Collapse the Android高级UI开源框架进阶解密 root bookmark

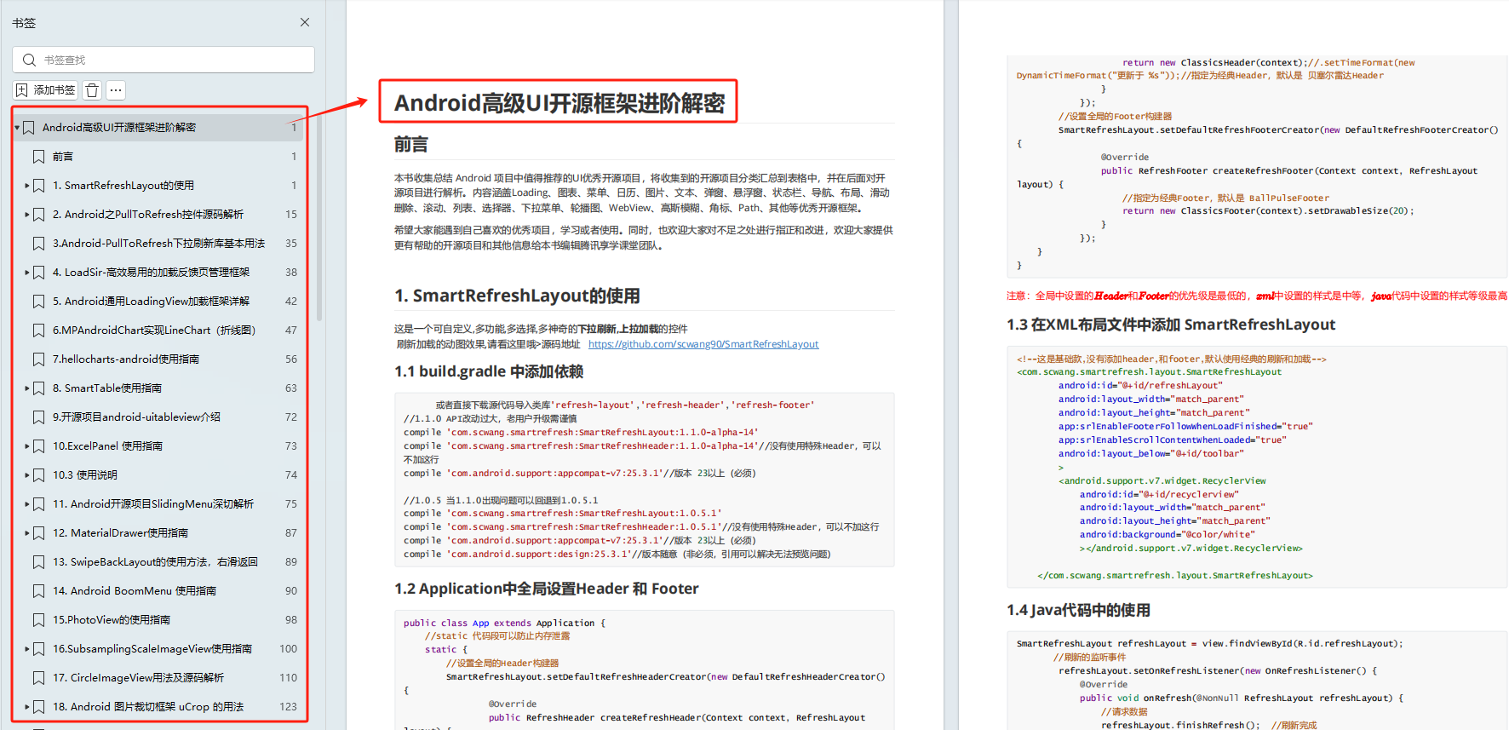(x=17, y=128)
